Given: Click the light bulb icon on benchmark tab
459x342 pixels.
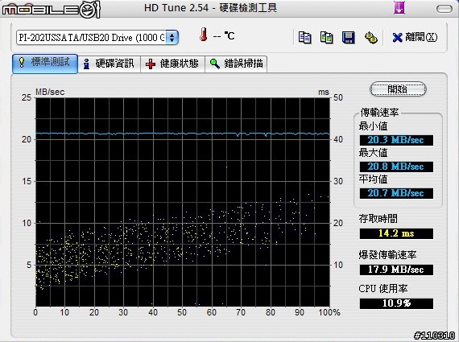Looking at the screenshot, I should [x=22, y=62].
